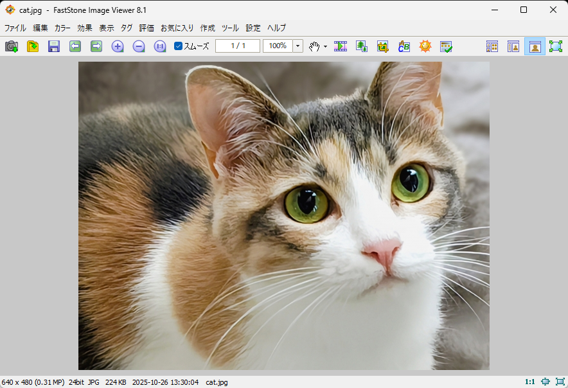Toggle the windowed single-image view button

point(535,46)
